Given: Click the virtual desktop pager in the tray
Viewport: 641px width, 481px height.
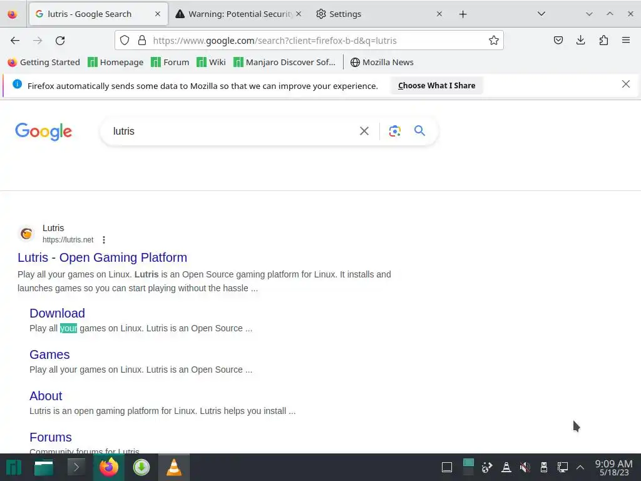Looking at the screenshot, I should [468, 467].
